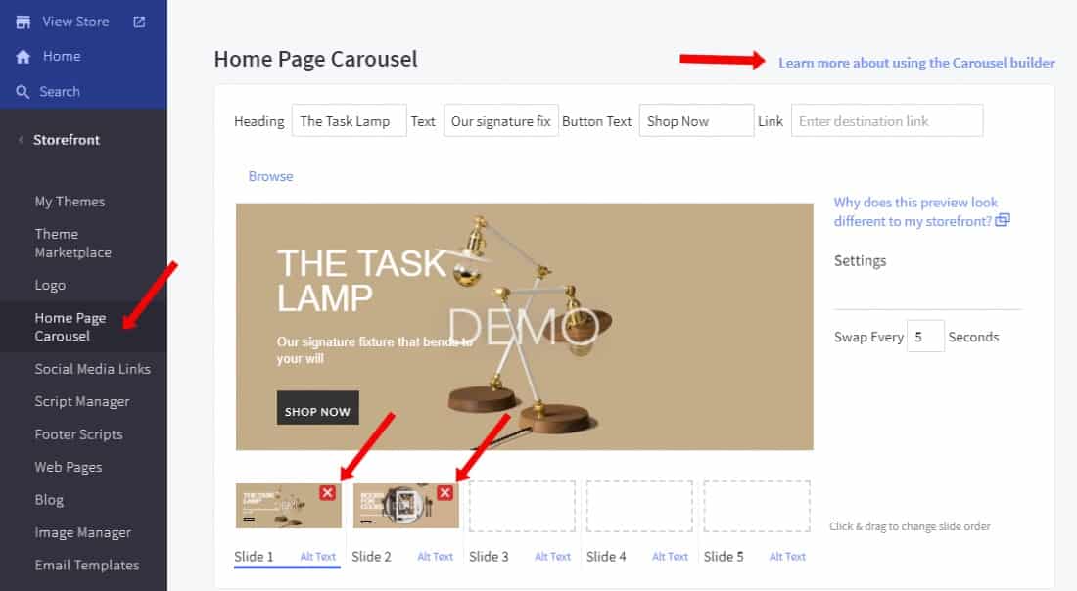Click the Heading text field
Viewport: 1077px width, 591px height.
click(x=349, y=119)
